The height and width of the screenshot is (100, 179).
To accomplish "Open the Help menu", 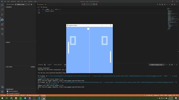I will pos(35,1).
